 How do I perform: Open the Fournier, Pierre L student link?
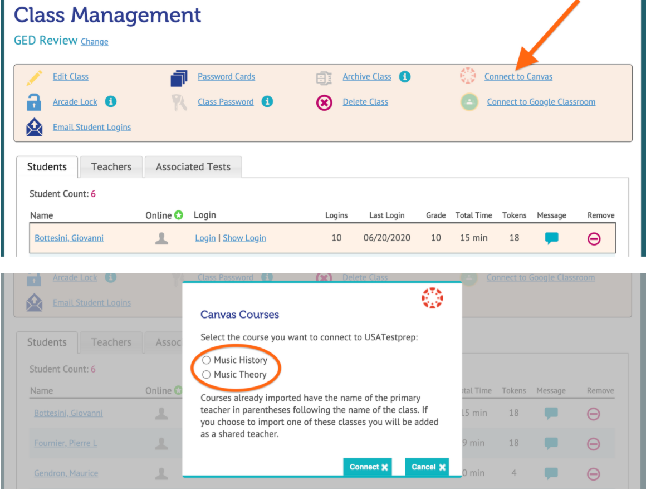(x=66, y=443)
